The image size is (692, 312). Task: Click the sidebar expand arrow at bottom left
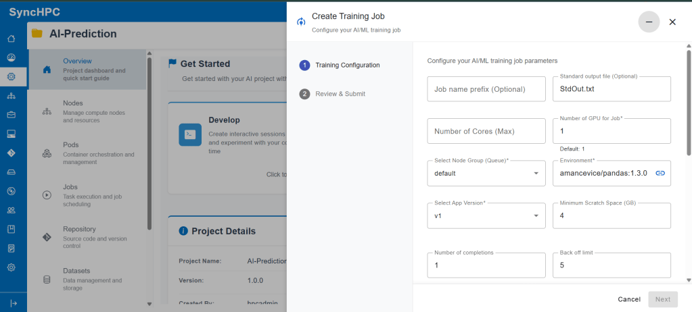point(13,303)
